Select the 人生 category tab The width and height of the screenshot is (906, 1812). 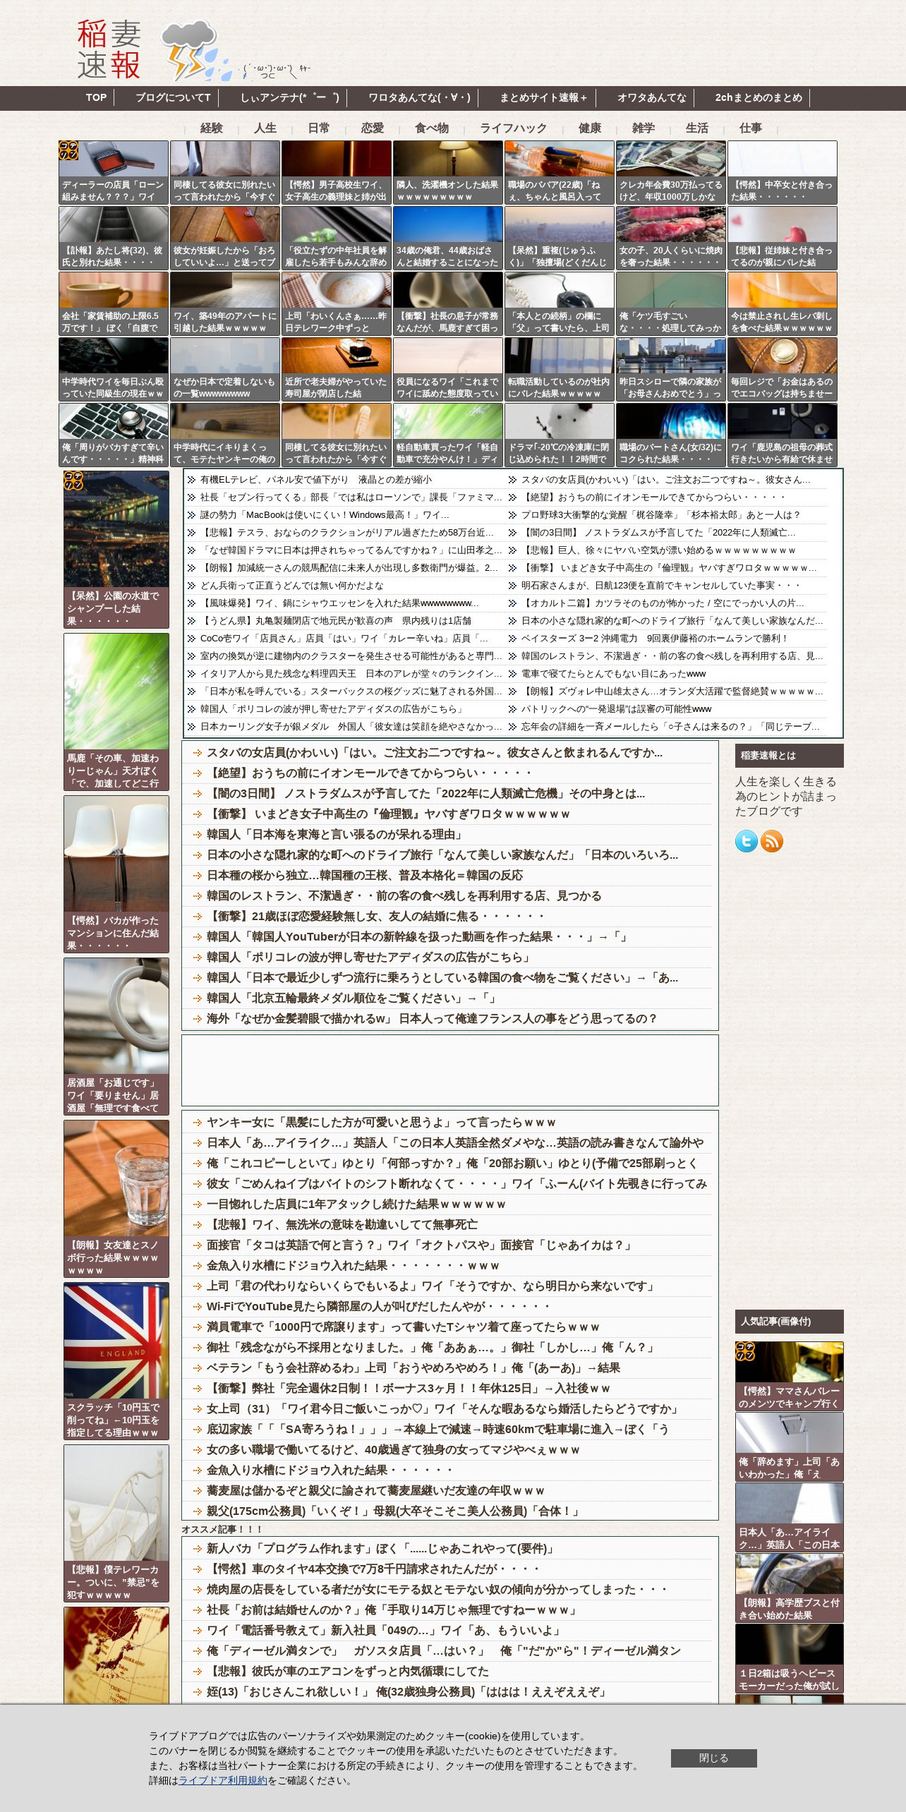tap(265, 128)
